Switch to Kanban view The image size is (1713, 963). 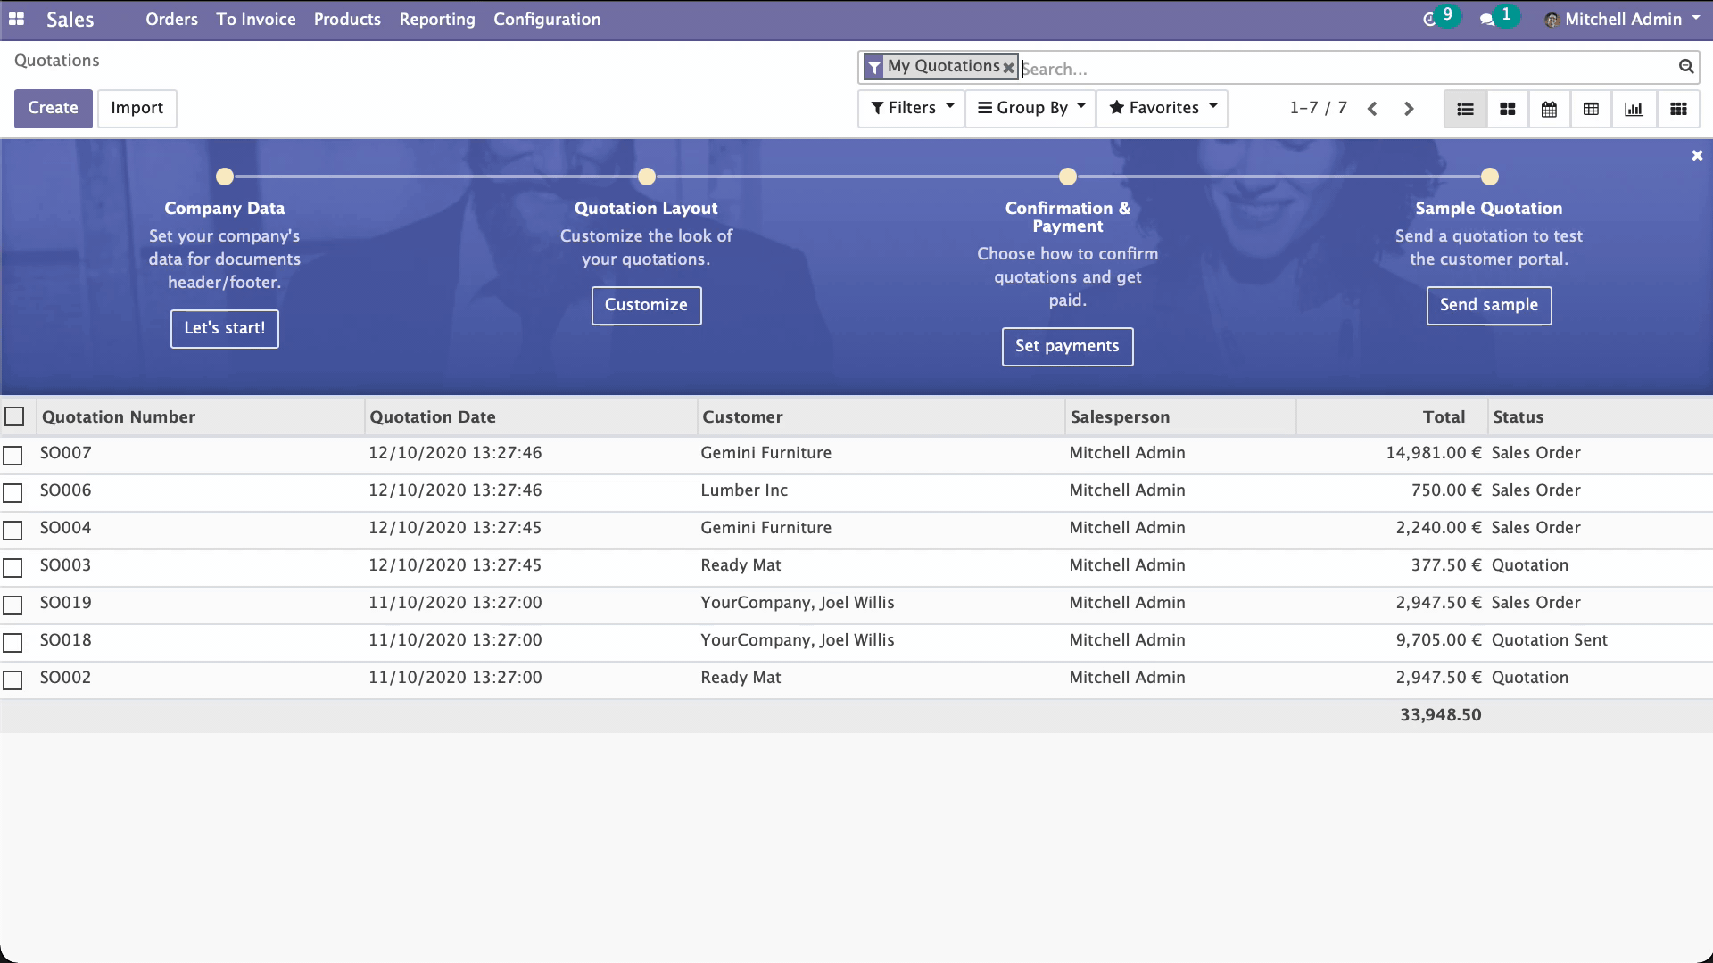(1507, 109)
